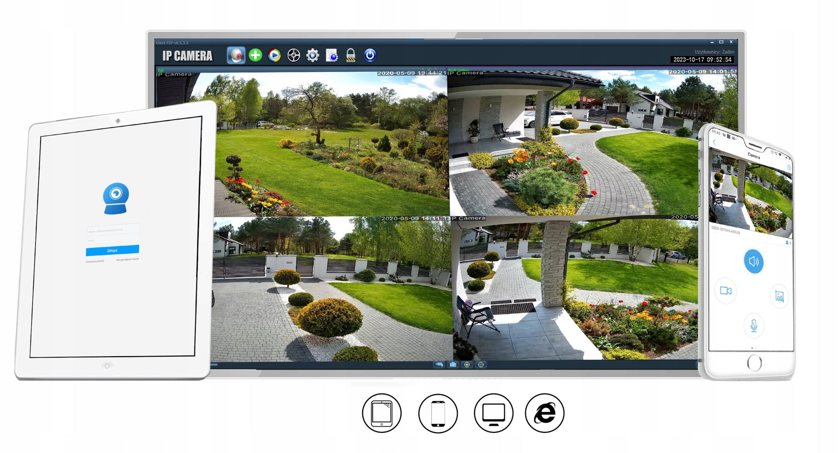
Task: Click the snapshot camera icon in bottom bar
Action: click(453, 365)
